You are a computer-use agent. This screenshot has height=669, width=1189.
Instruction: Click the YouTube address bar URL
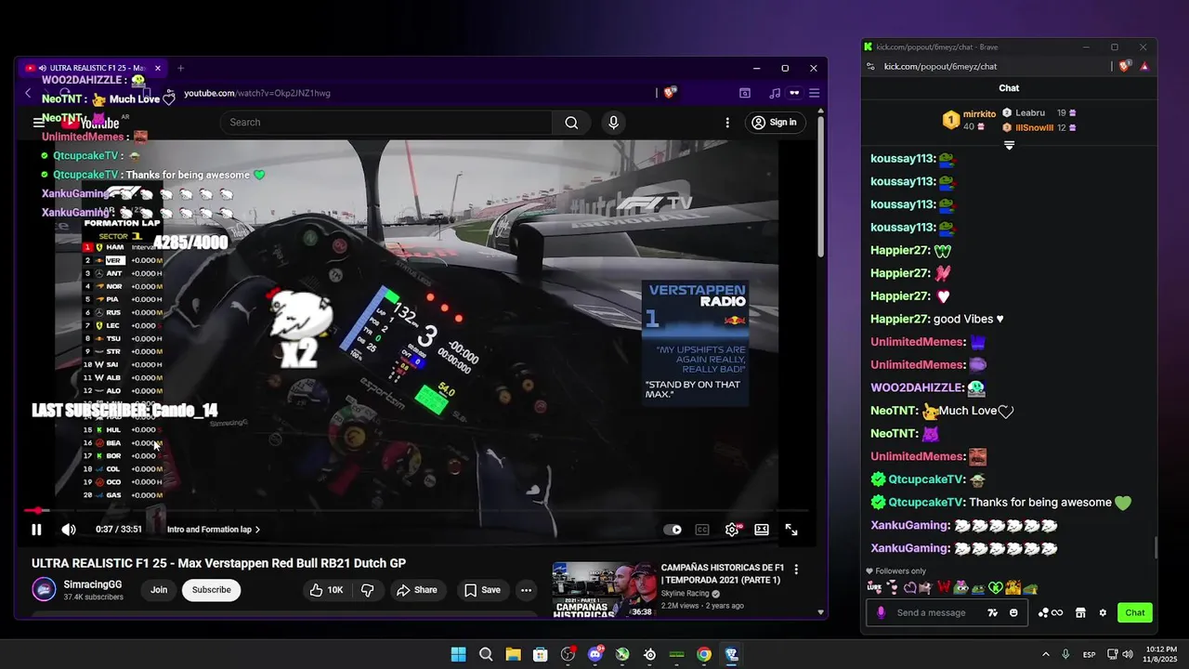(257, 93)
